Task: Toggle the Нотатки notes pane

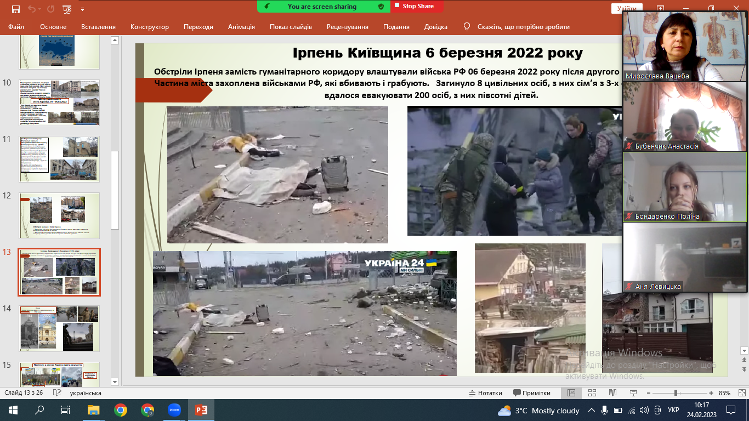Action: [486, 393]
